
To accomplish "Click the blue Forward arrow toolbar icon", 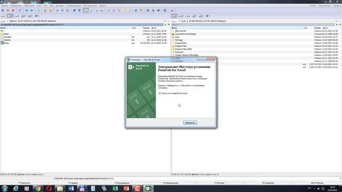I will (x=32, y=11).
